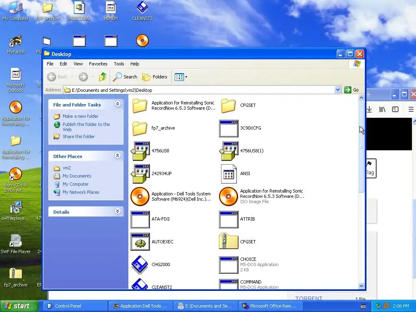The height and width of the screenshot is (312, 416).
Task: Click the hamburger menu in browser window behind
Action: tap(411, 109)
